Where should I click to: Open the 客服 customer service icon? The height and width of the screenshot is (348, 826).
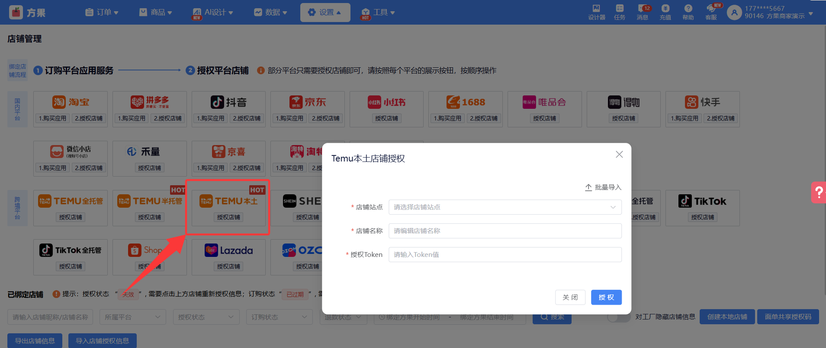(711, 8)
